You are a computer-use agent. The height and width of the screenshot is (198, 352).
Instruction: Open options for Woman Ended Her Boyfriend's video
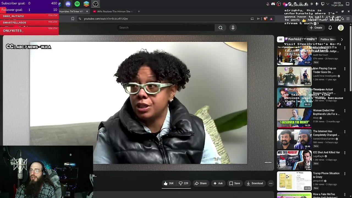pos(345,111)
